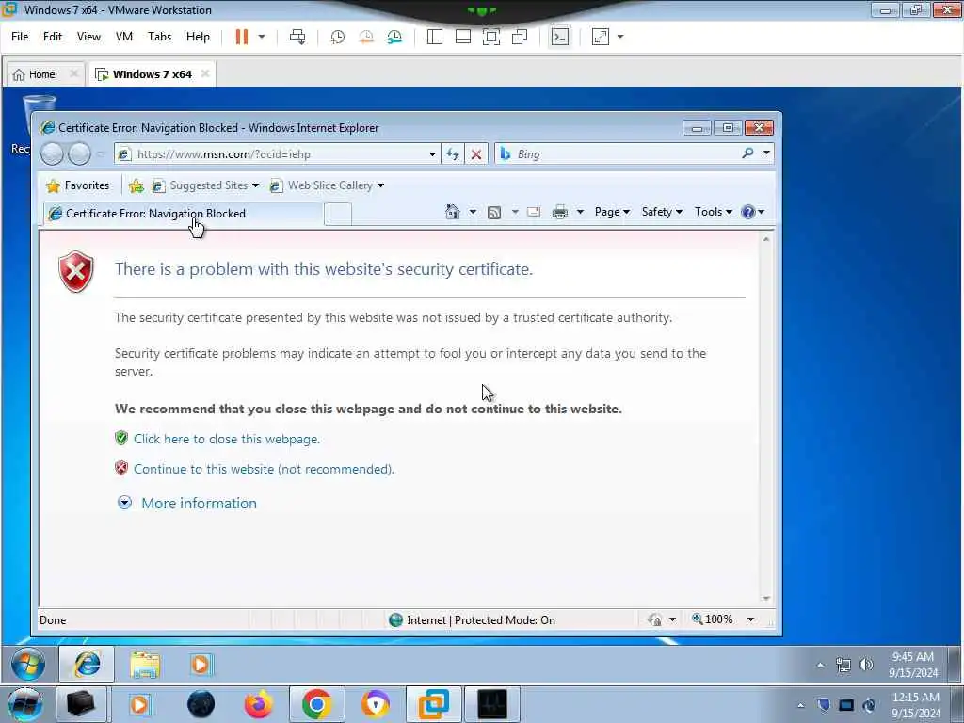The height and width of the screenshot is (723, 964).
Task: Open Chrome from the host taskbar
Action: (316, 704)
